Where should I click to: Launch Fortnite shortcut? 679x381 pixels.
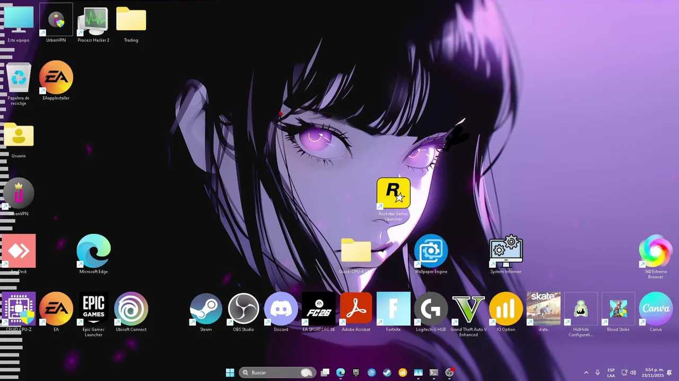click(394, 312)
